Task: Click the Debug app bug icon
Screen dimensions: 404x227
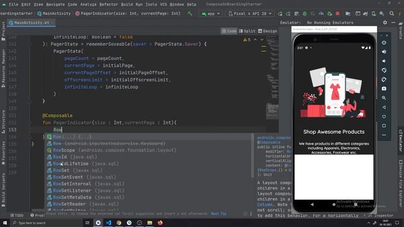Action: pos(305,13)
